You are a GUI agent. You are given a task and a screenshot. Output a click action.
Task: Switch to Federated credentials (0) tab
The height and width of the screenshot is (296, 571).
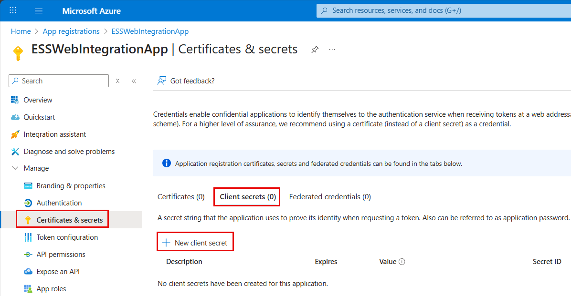pos(330,197)
